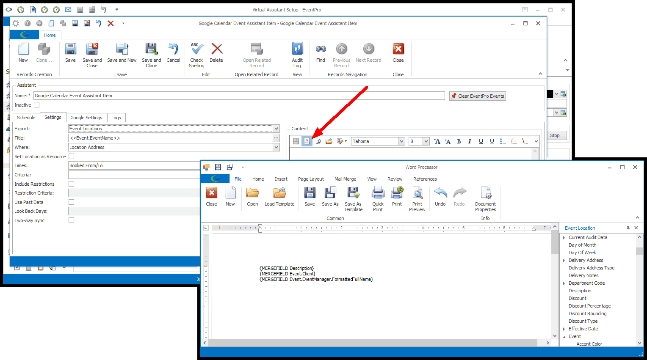Open the font size dropdown
647x360 pixels.
pyautogui.click(x=426, y=141)
